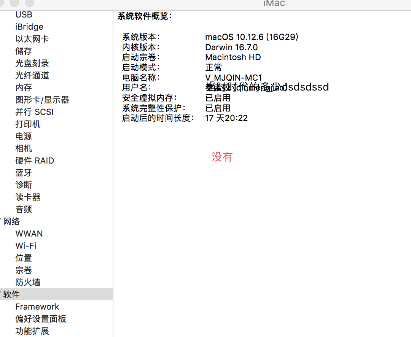The height and width of the screenshot is (337, 411).
Task: Open the 硬件 RAID entry
Action: (35, 161)
